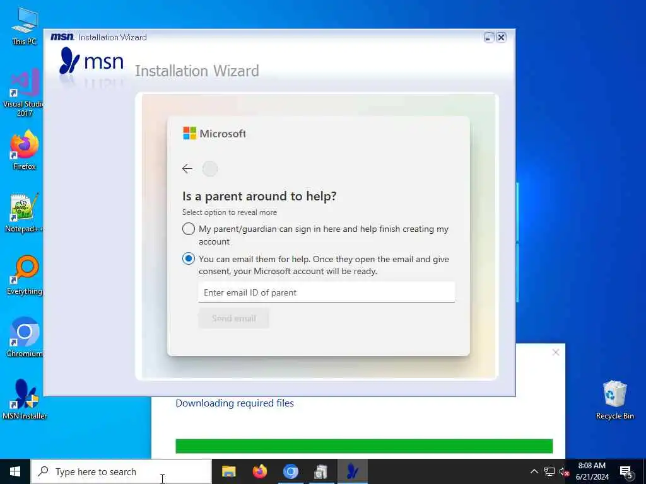Close the MSN Installation Wizard window

point(501,37)
